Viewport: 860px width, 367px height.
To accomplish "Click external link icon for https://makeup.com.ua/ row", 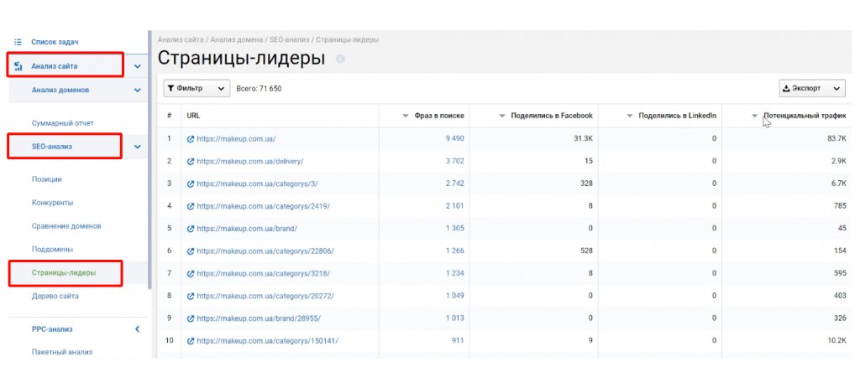I will pos(191,139).
